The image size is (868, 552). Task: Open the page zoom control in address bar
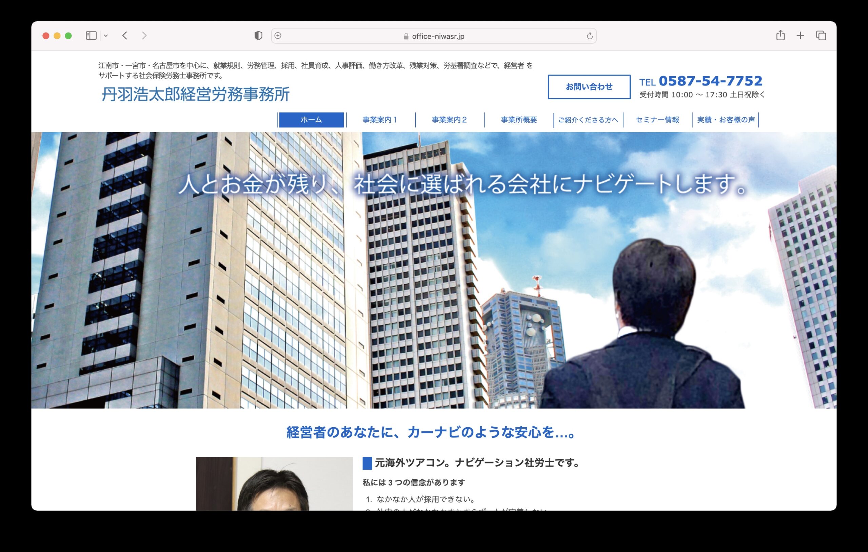point(278,36)
